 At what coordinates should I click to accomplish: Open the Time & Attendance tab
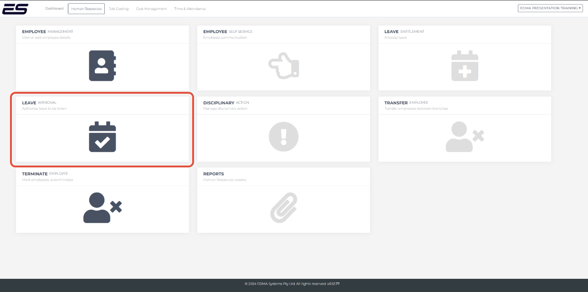190,9
